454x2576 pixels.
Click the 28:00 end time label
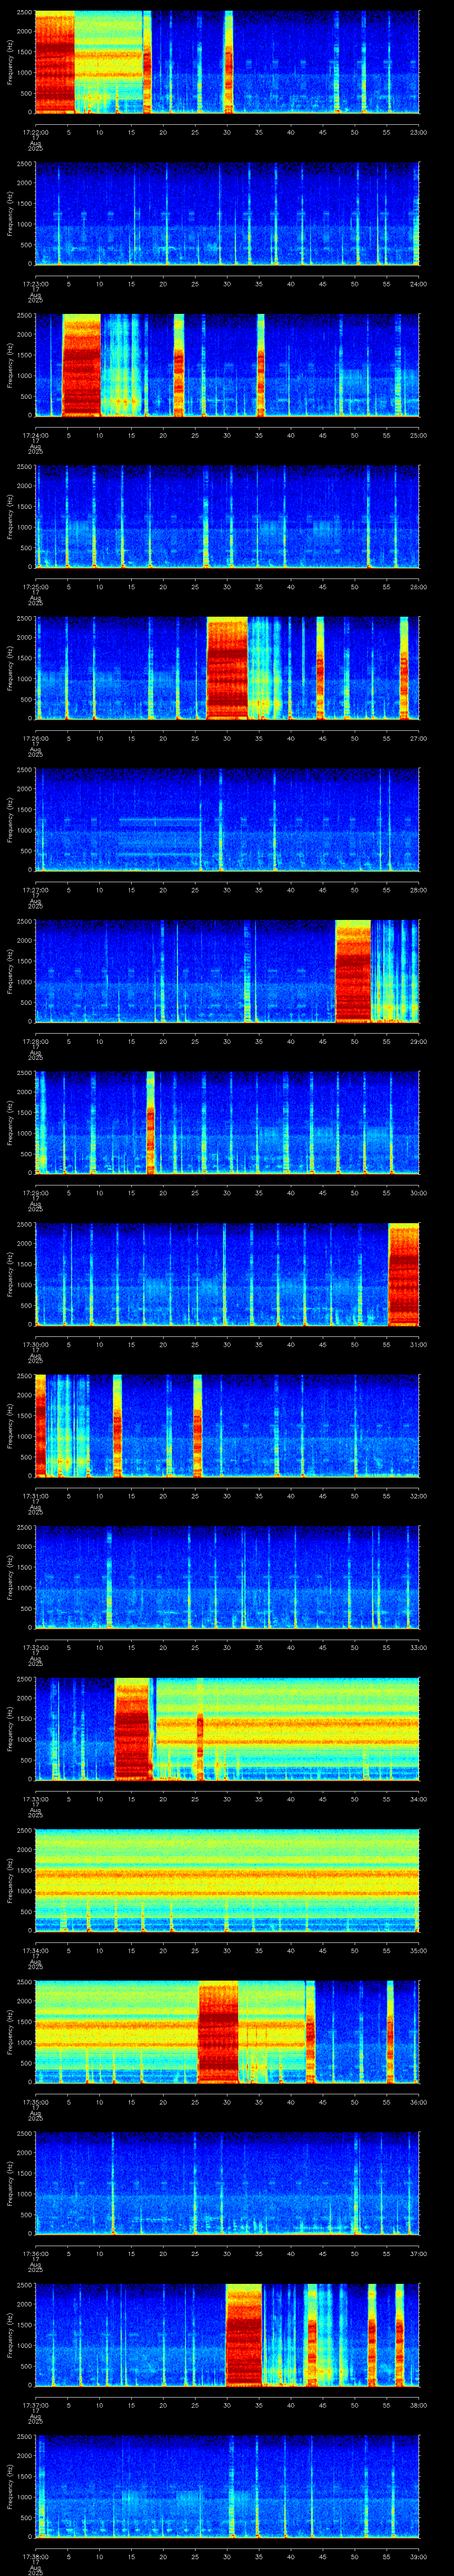(419, 890)
